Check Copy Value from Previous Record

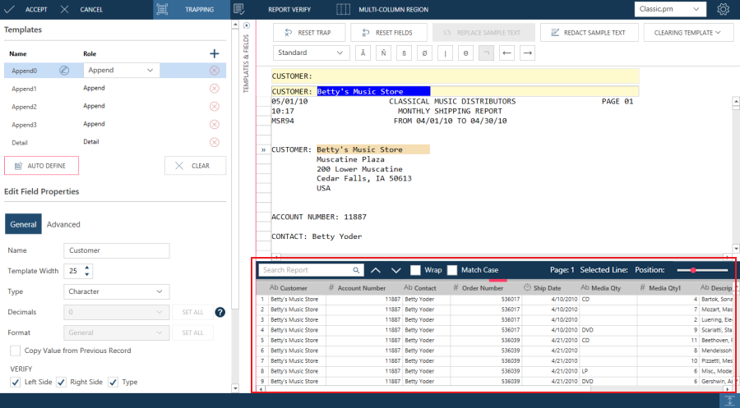(16, 351)
